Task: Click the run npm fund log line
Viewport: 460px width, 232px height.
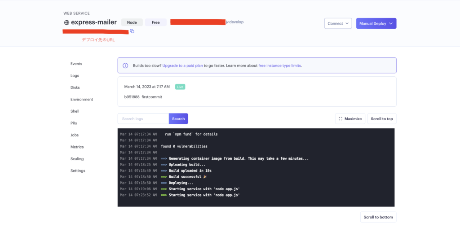Action: (x=191, y=134)
